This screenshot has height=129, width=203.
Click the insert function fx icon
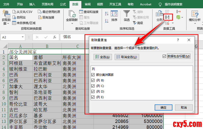point(54,37)
